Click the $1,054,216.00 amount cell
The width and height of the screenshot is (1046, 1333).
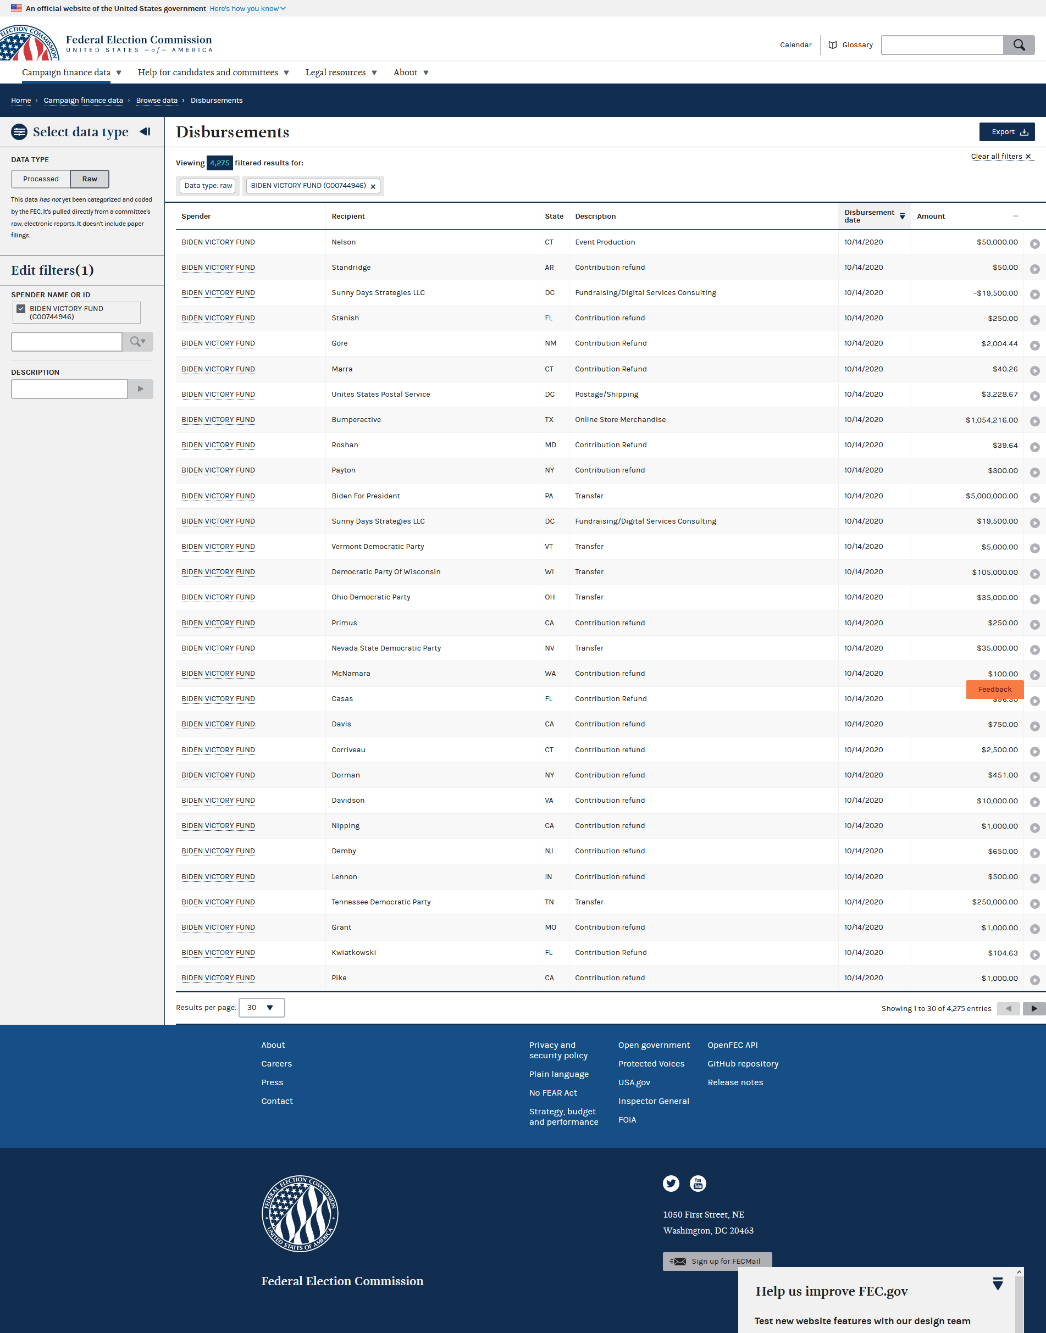(x=992, y=420)
